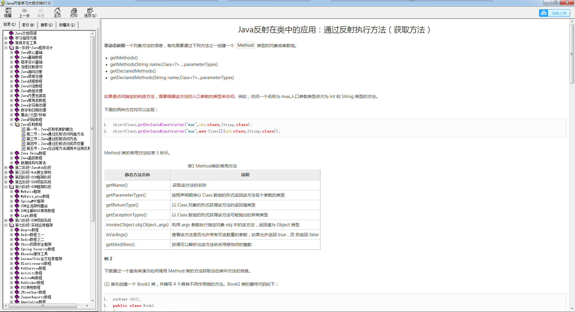Click getDeclaredMethods() in the bullet list
Image resolution: width=575 pixels, height=312 pixels.
[133, 71]
